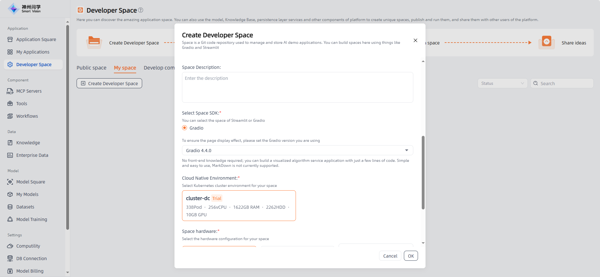Open the Tools toolbox icon
This screenshot has height=277, width=600.
(10, 104)
